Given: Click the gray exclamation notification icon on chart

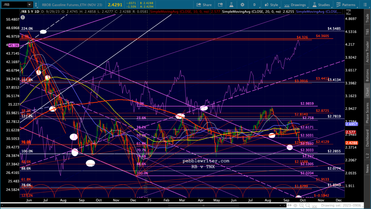Looking at the screenshot, I should pyautogui.click(x=22, y=17).
